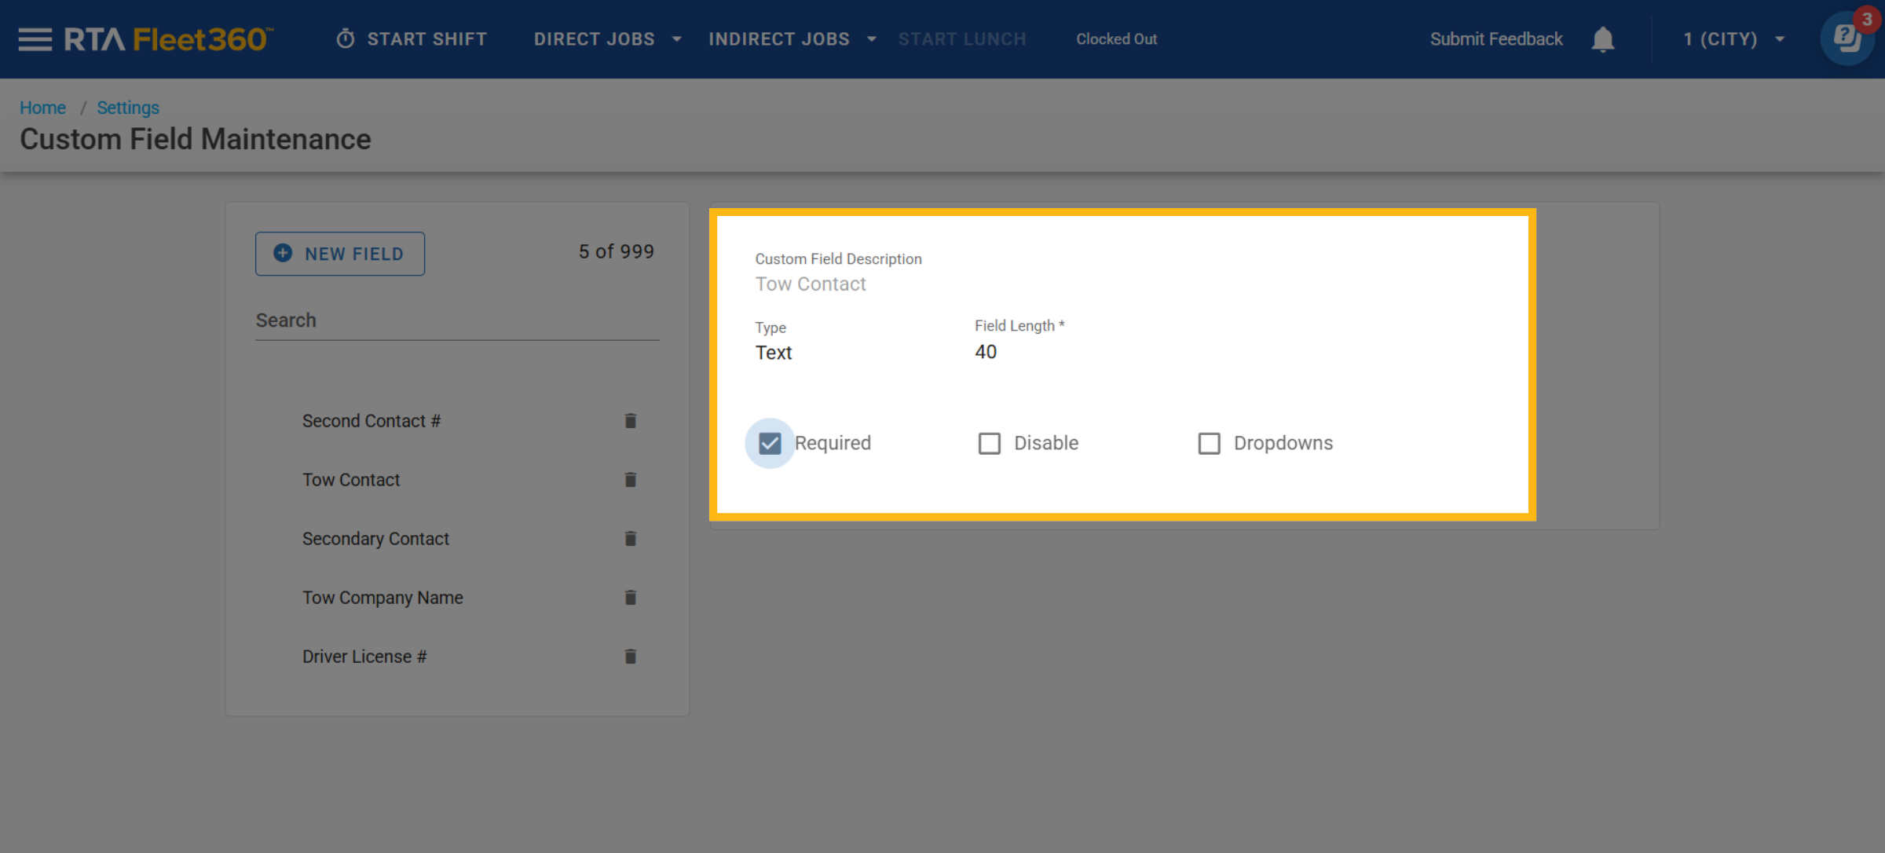Open the help chat icon with badge
The width and height of the screenshot is (1885, 853).
[1847, 38]
